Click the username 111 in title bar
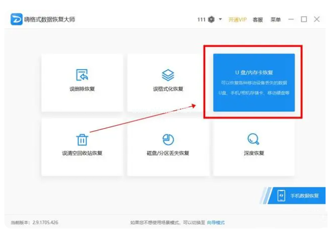The width and height of the screenshot is (329, 229). [201, 20]
